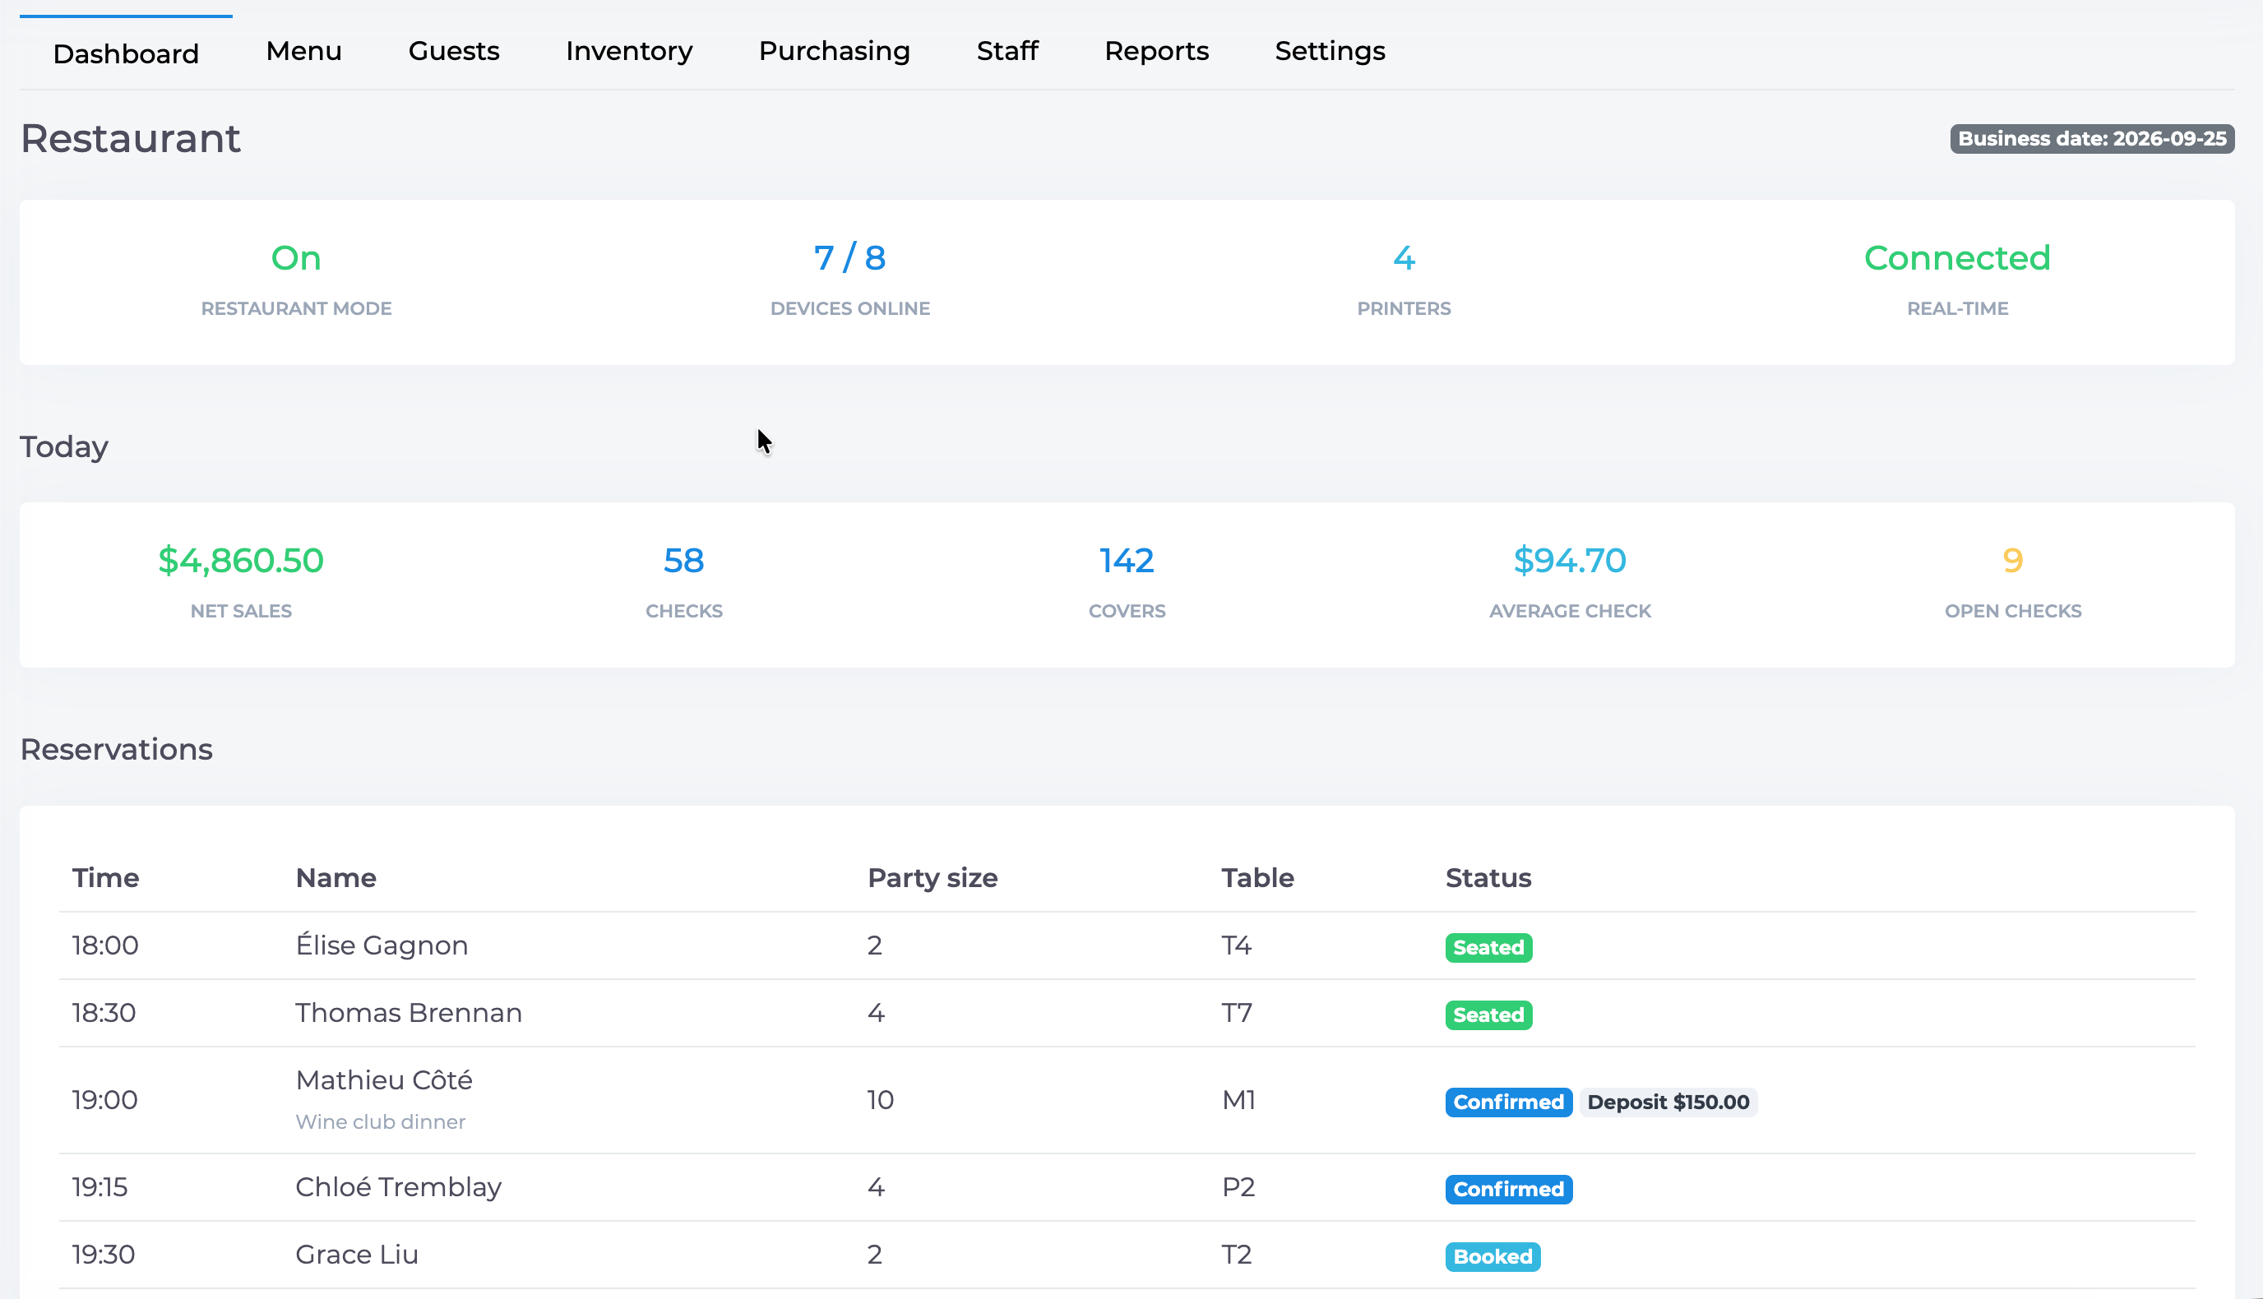The width and height of the screenshot is (2263, 1299).
Task: Click the Business date 2026-09-25 badge
Action: tap(2092, 138)
